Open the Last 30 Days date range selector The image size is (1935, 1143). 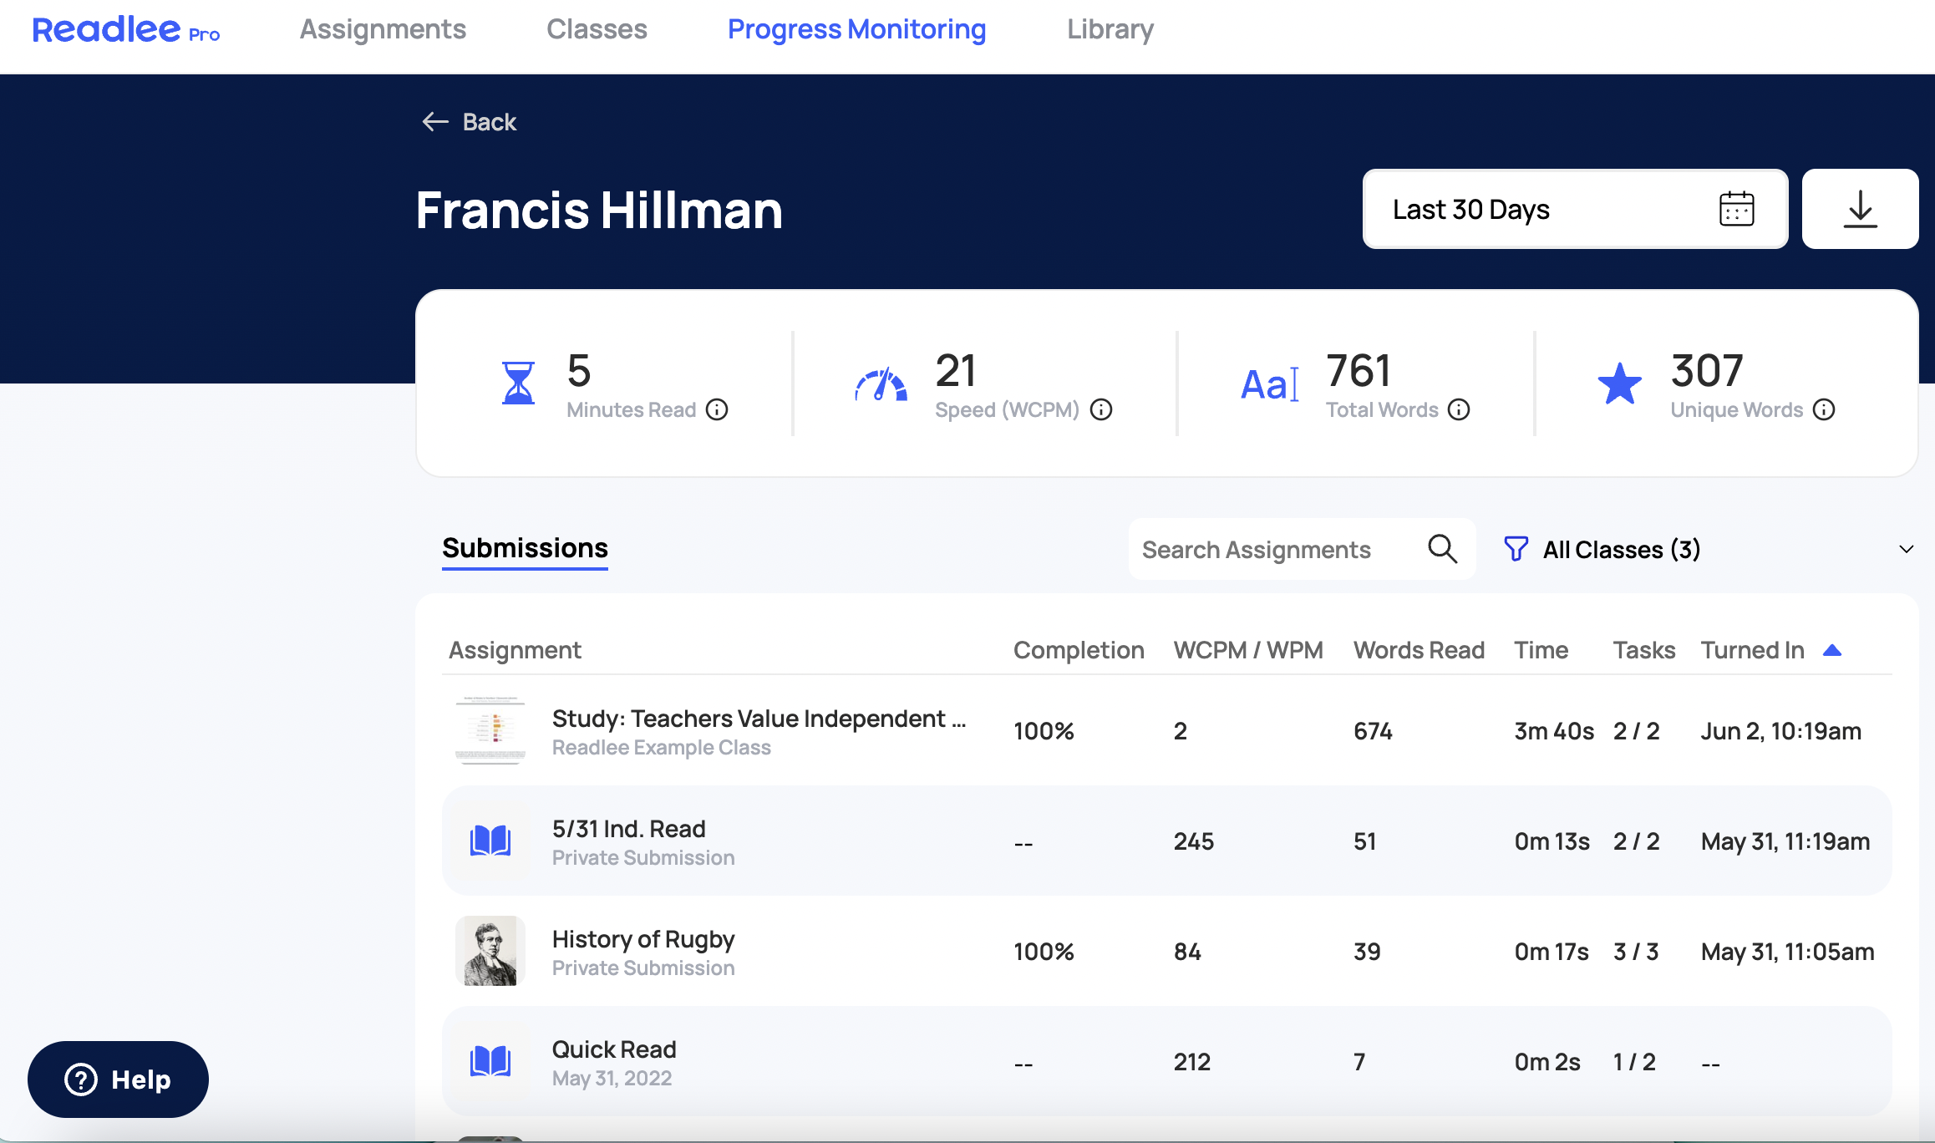(x=1575, y=209)
